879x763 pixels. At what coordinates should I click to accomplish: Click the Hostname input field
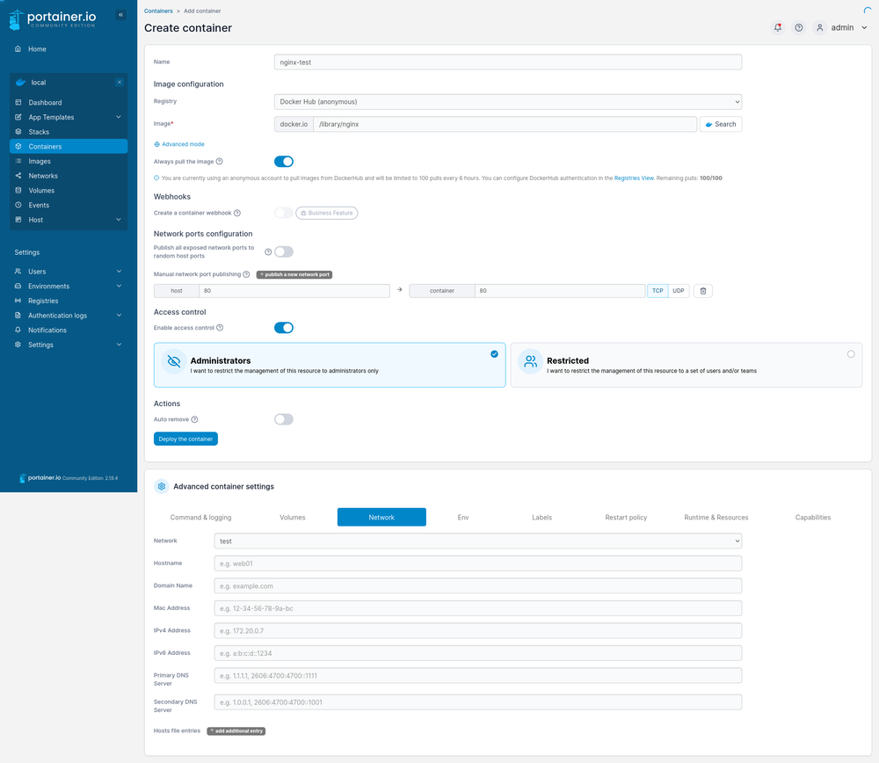[x=477, y=563]
